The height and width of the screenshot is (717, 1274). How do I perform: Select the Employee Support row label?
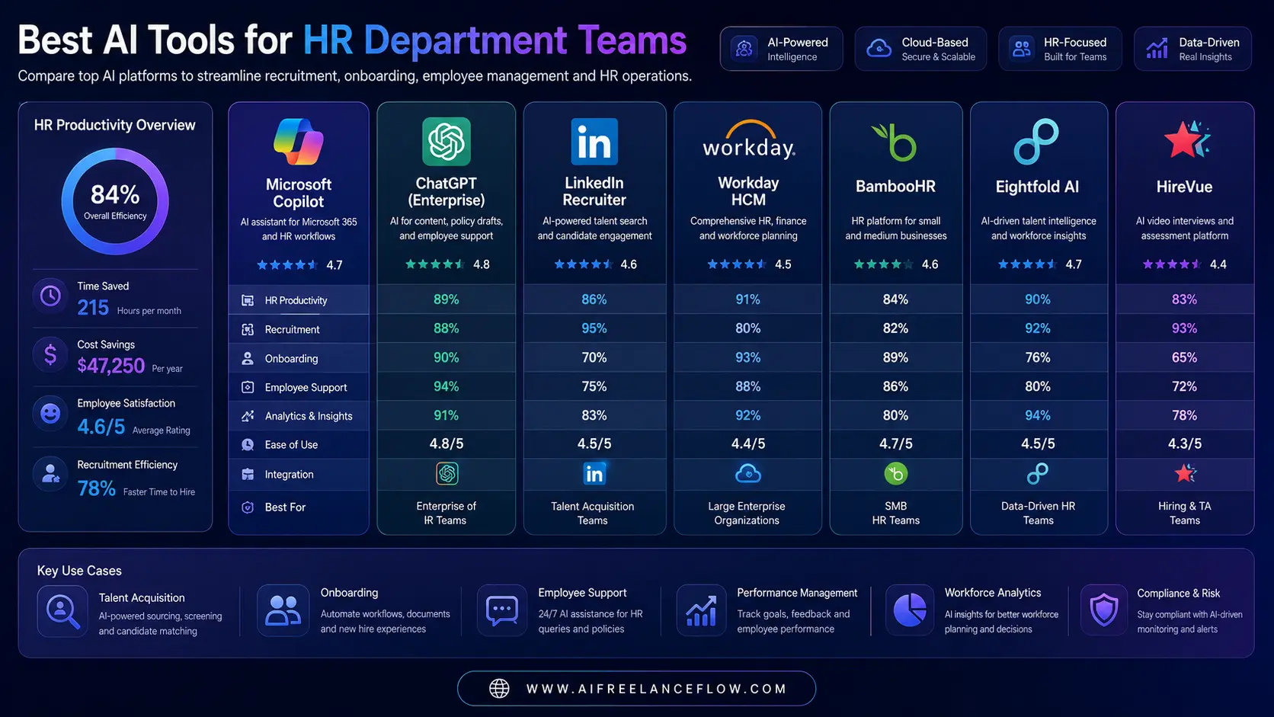(306, 387)
